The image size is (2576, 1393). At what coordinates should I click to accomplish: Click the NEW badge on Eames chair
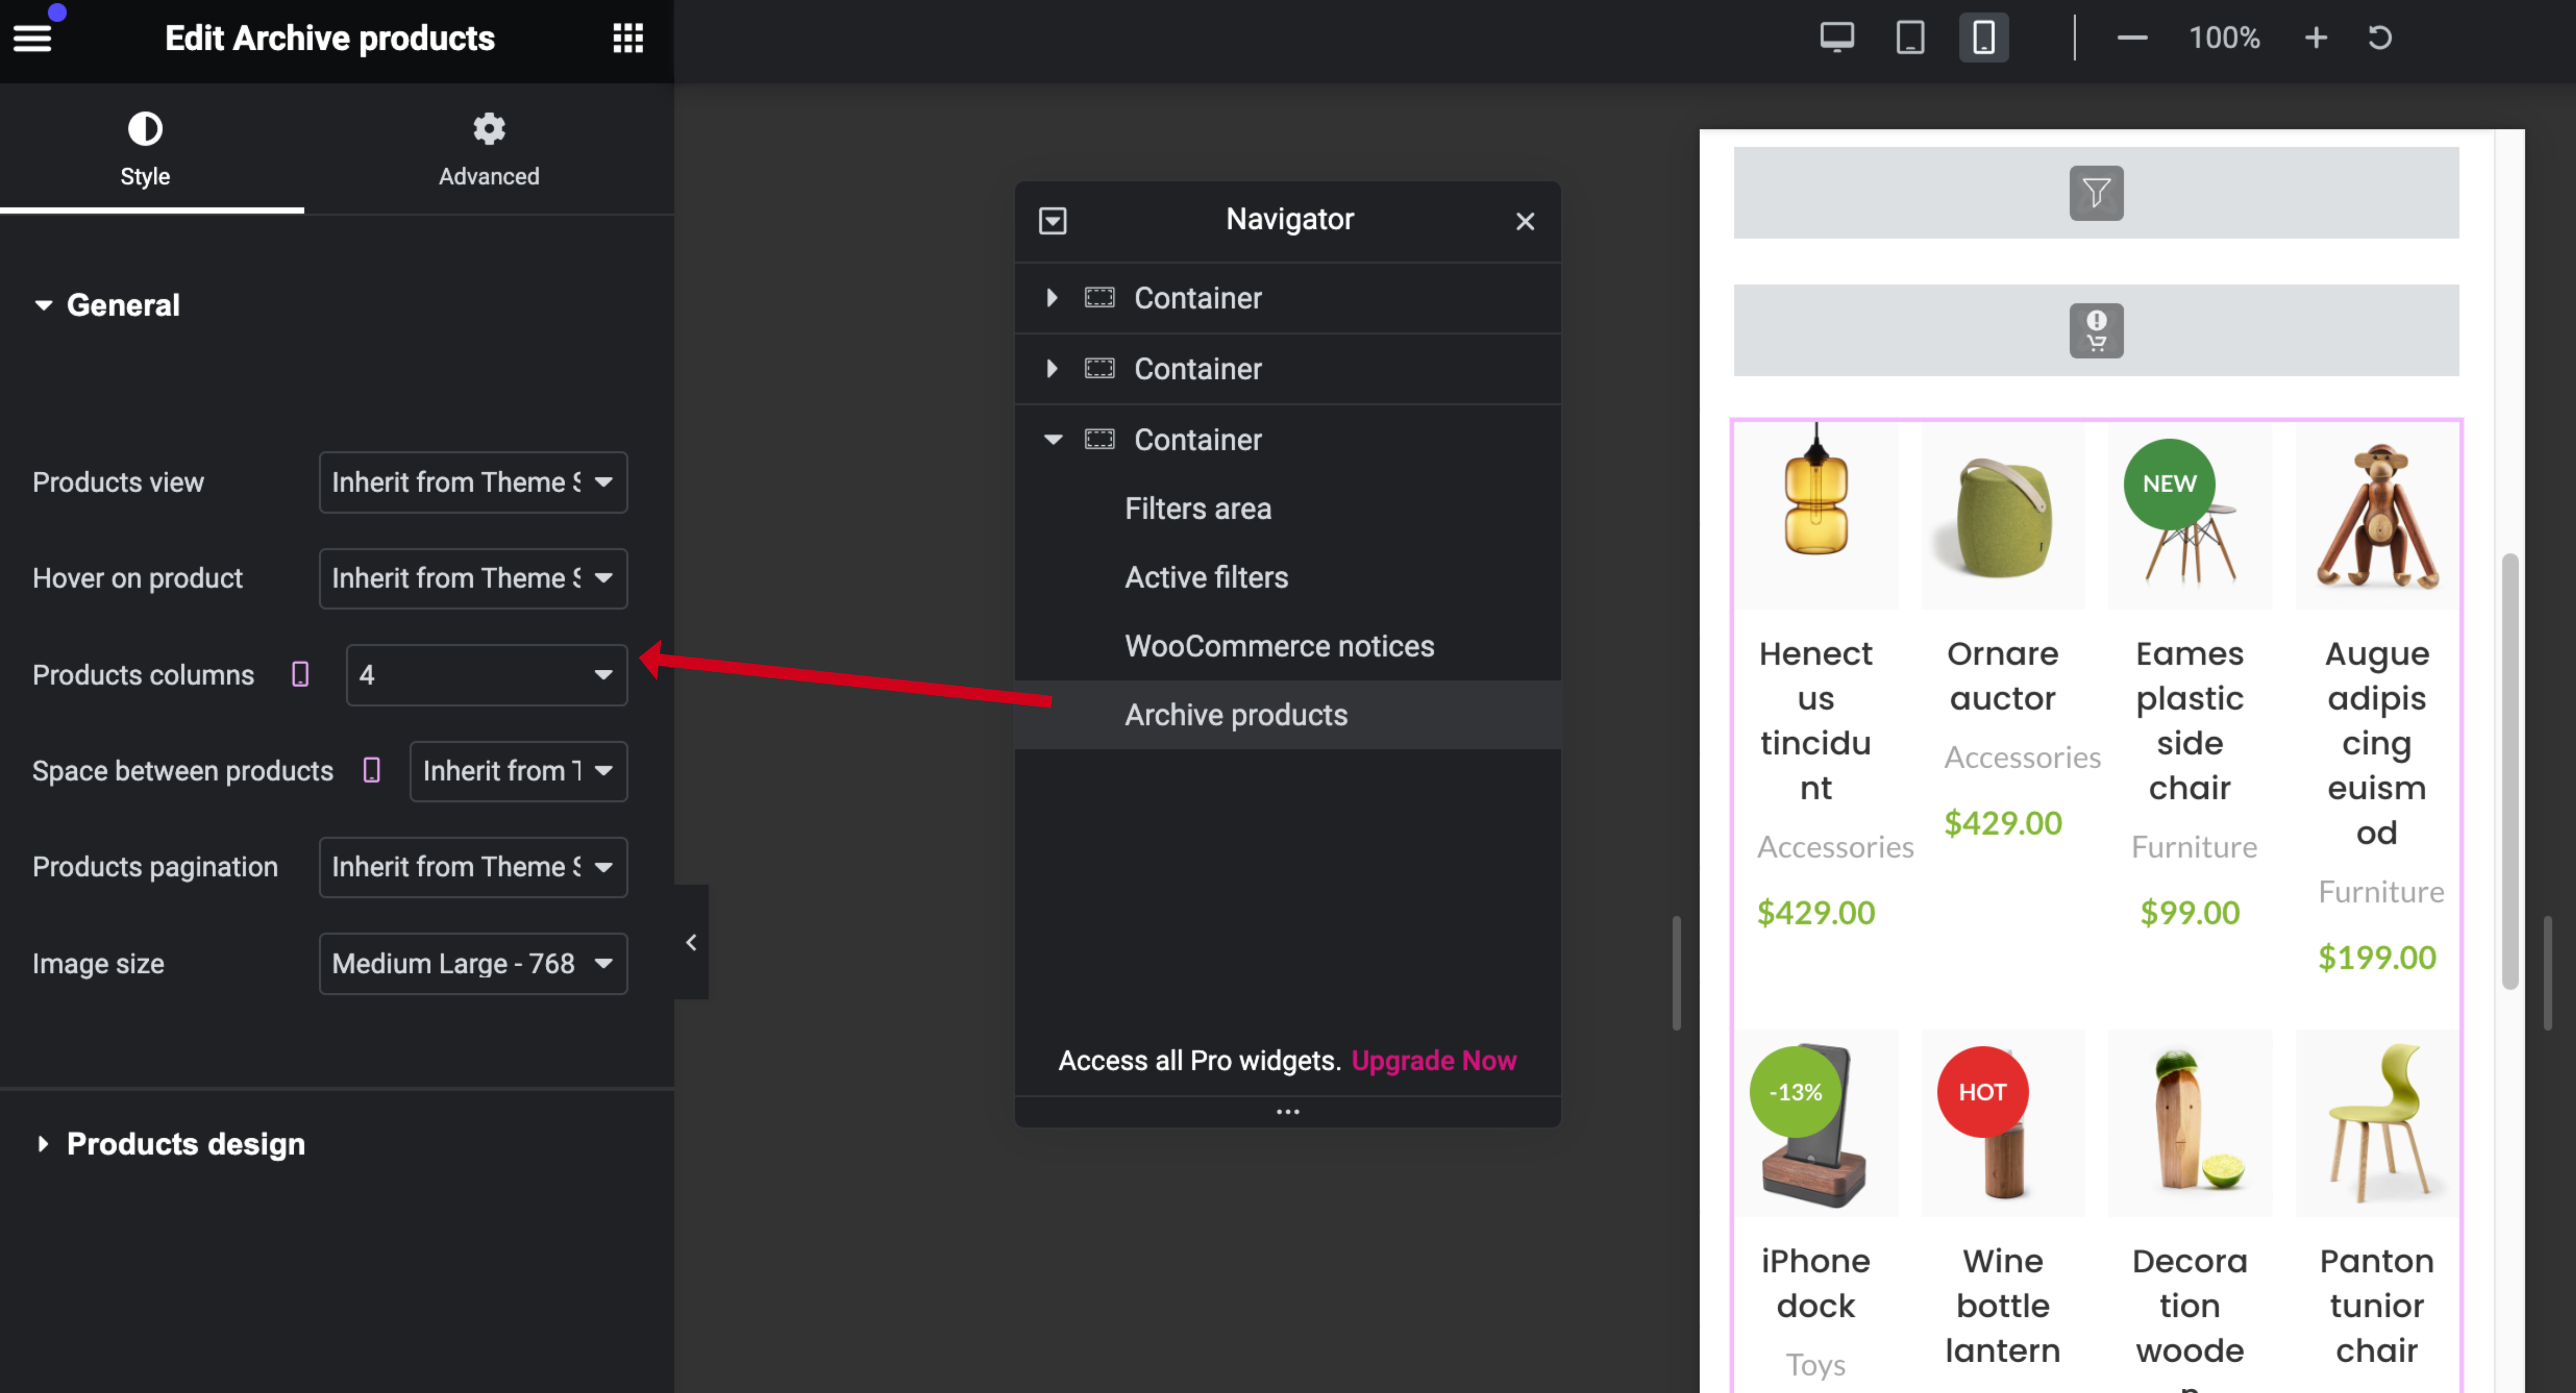[x=2169, y=484]
